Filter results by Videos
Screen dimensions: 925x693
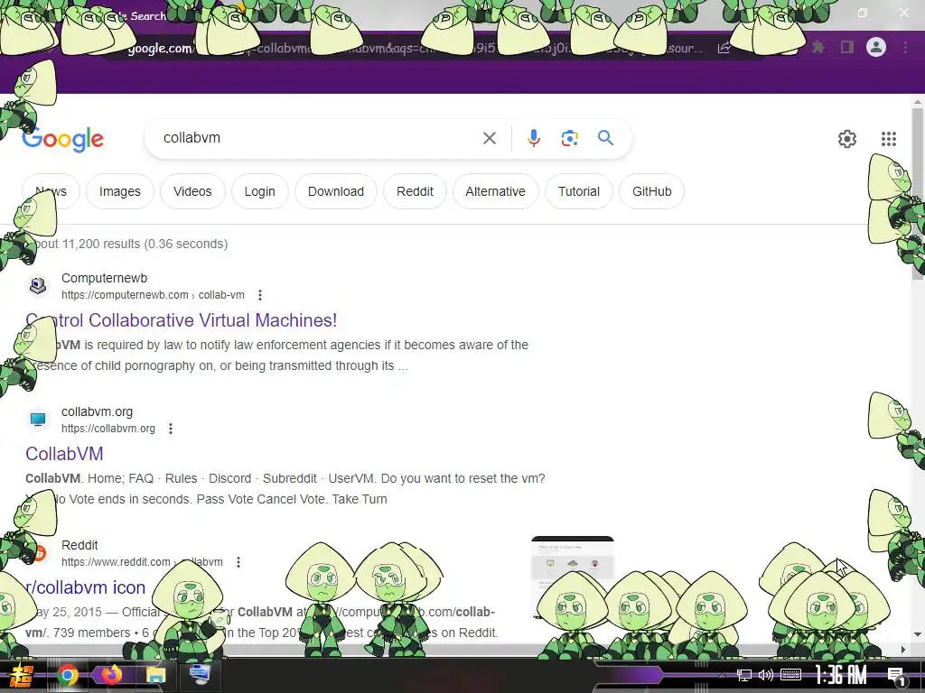192,191
